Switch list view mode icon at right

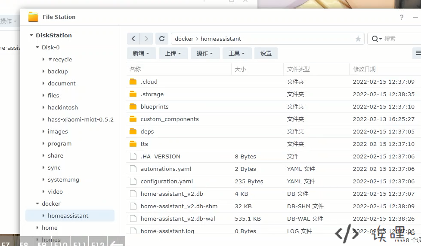(x=418, y=53)
